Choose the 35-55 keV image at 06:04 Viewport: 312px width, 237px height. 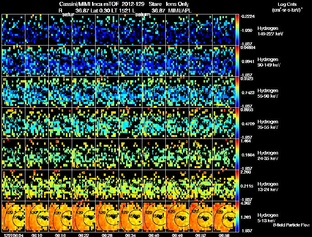[x=13, y=123]
